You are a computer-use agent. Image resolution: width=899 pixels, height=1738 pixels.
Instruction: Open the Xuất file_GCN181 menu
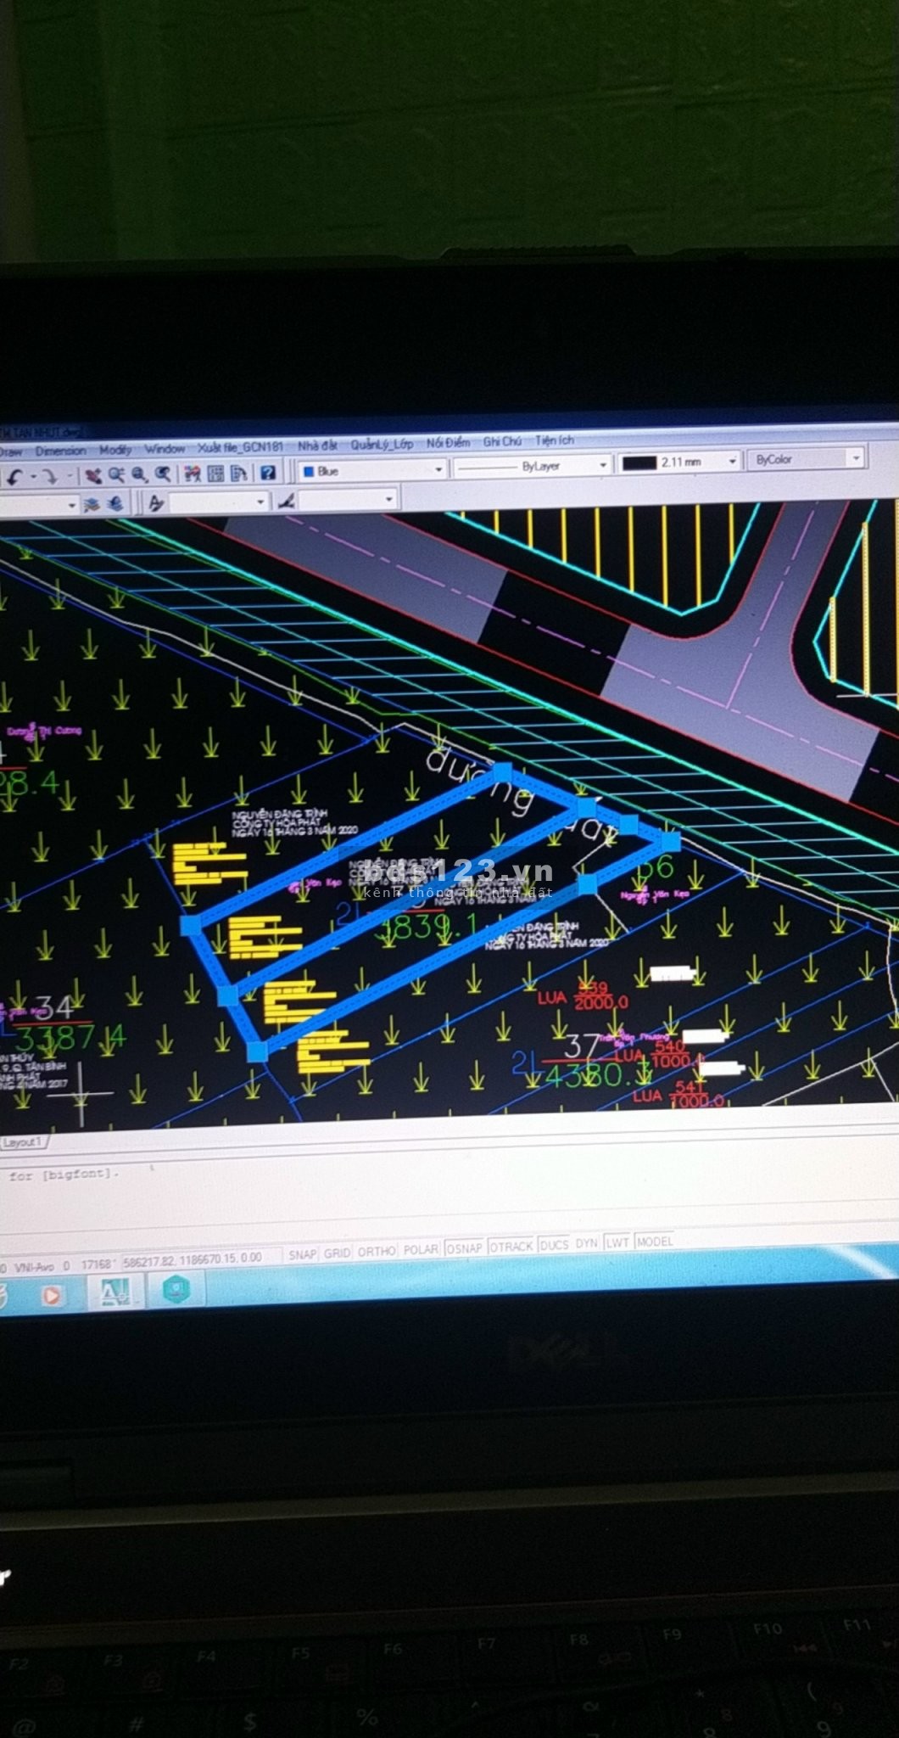pyautogui.click(x=240, y=446)
